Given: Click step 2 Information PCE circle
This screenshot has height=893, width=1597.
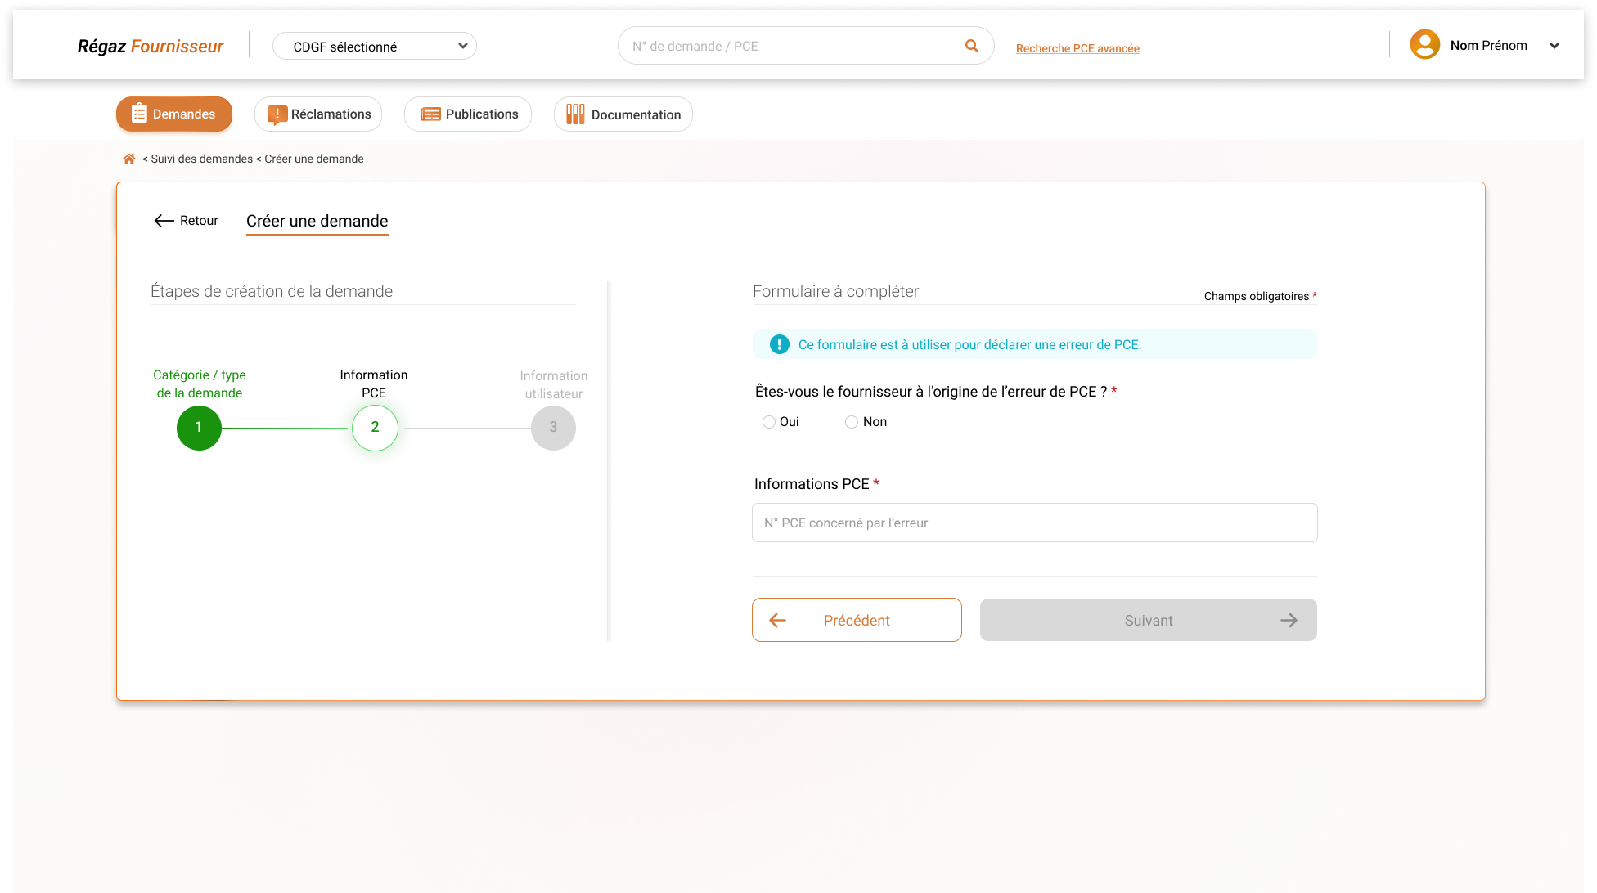Looking at the screenshot, I should tap(375, 428).
